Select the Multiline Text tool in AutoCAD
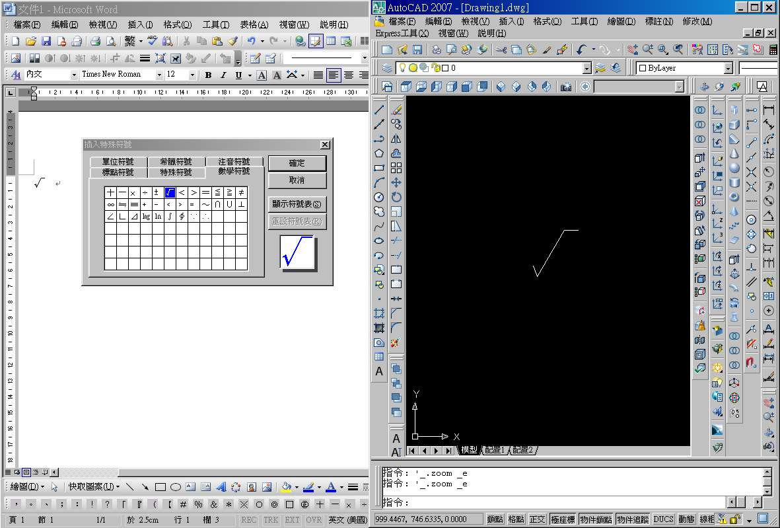780x528 pixels. 379,371
